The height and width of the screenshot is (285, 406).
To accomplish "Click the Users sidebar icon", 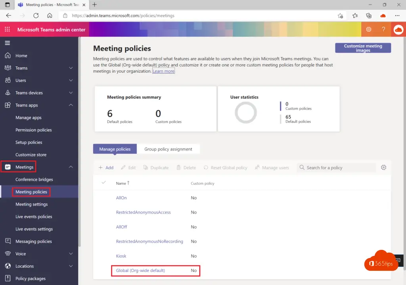I will (x=8, y=80).
